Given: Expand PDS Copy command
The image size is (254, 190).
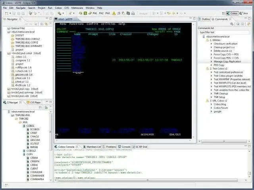Looking at the screenshot, I should point(211,65).
